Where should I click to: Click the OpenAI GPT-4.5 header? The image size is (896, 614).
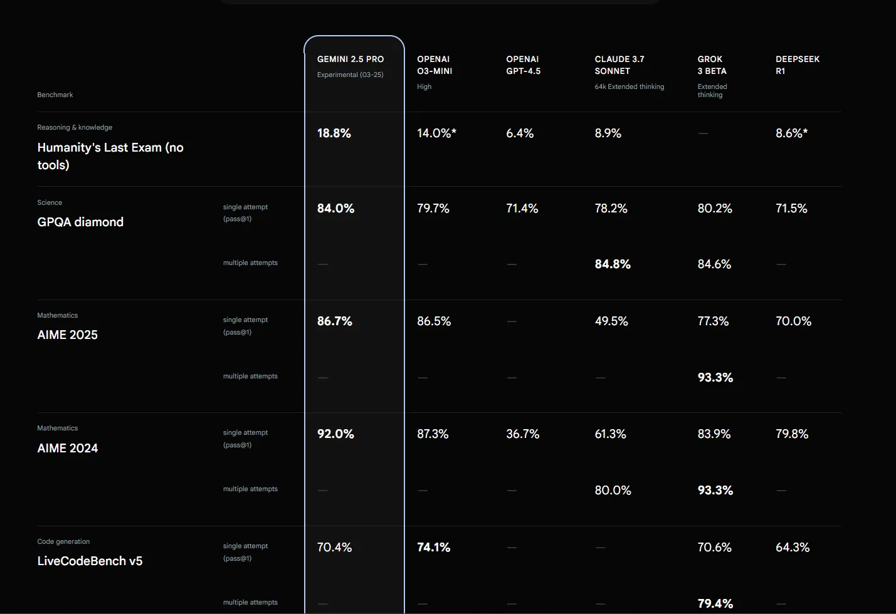coord(523,65)
